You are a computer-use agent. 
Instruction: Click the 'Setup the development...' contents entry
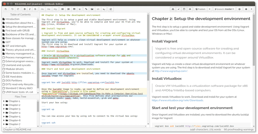tap(20, 27)
